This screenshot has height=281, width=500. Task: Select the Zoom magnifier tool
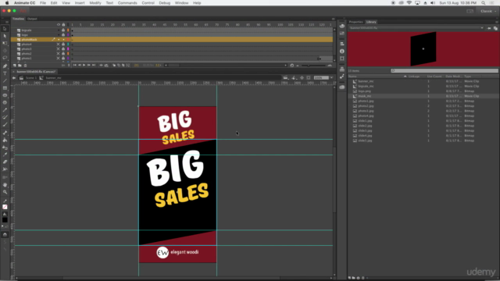[5, 192]
